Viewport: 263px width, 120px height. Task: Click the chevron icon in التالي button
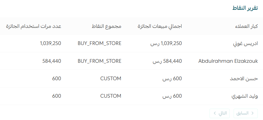(x=215, y=113)
